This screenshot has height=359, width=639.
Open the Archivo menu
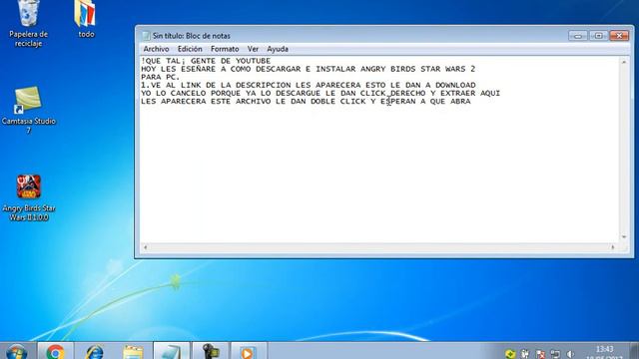(x=156, y=49)
